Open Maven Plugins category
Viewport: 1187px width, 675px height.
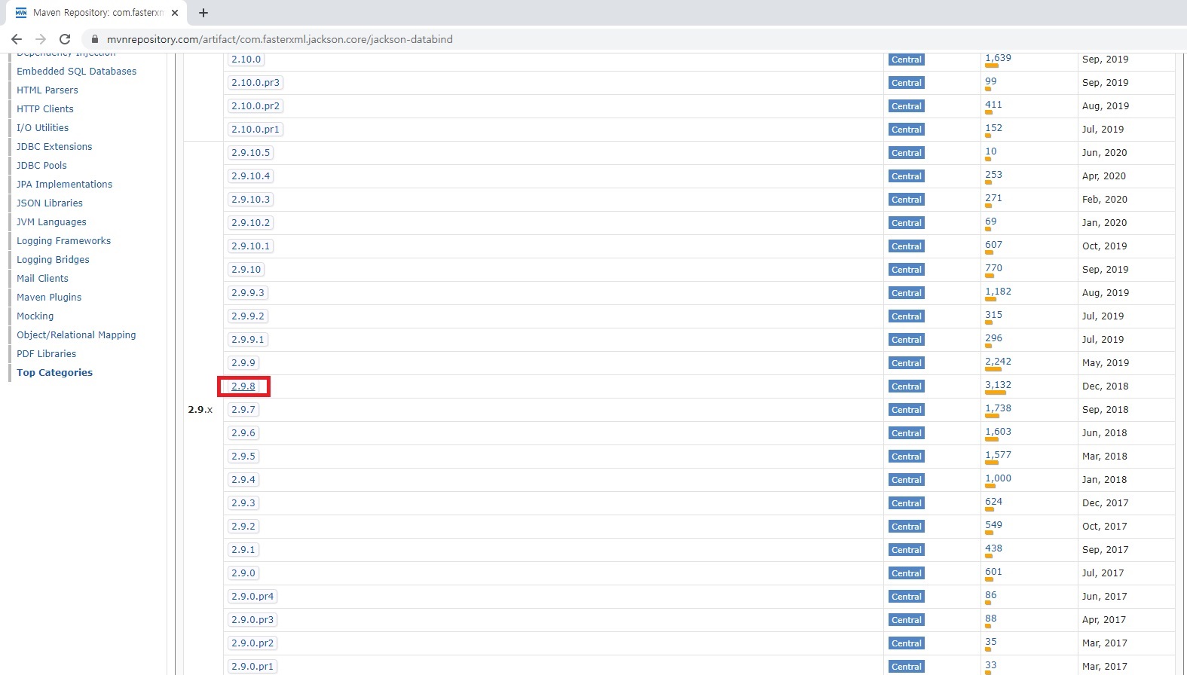(49, 298)
